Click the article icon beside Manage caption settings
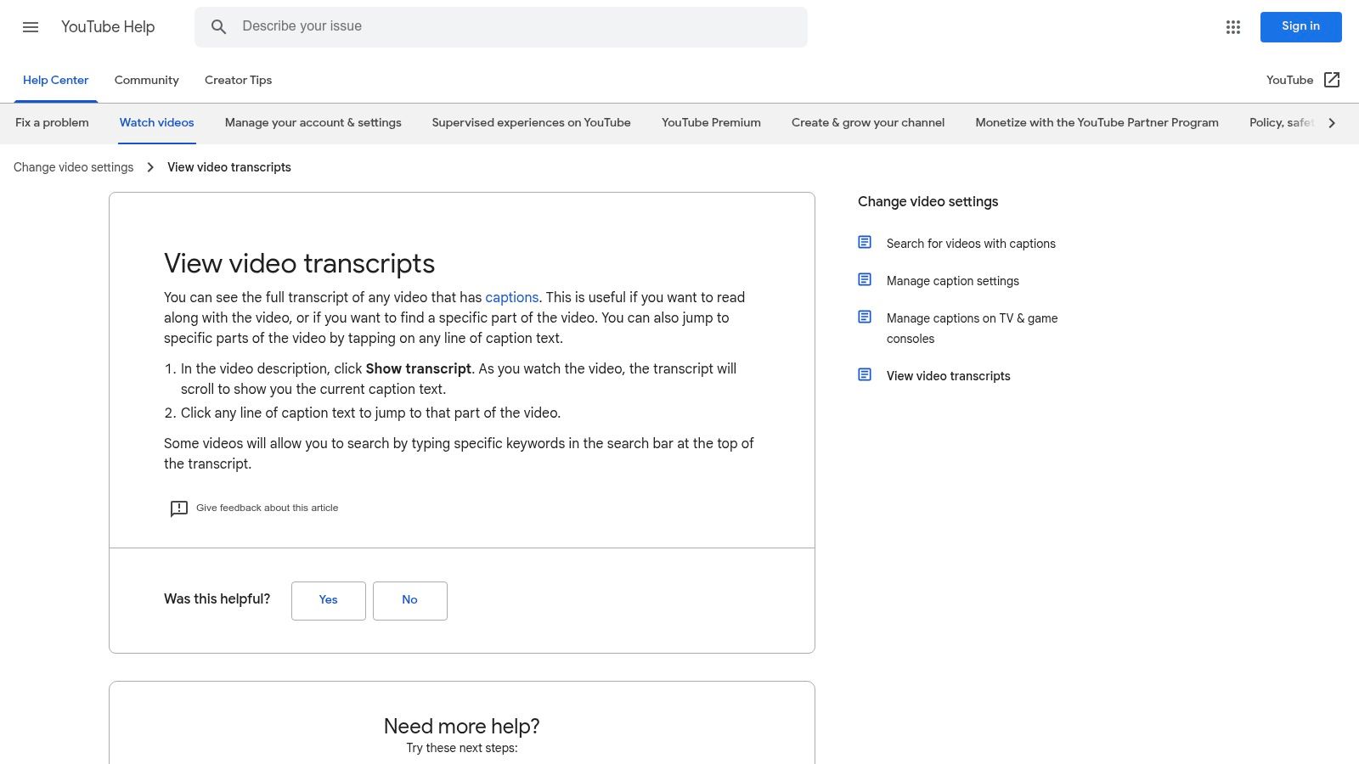Screen dimensions: 1359x764 (x=865, y=279)
